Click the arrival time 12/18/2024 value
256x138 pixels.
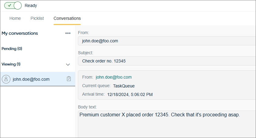tap(130, 94)
